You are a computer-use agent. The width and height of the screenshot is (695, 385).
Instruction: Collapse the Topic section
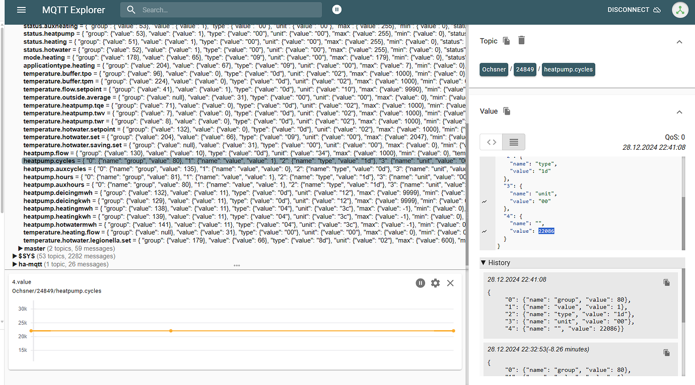[679, 42]
